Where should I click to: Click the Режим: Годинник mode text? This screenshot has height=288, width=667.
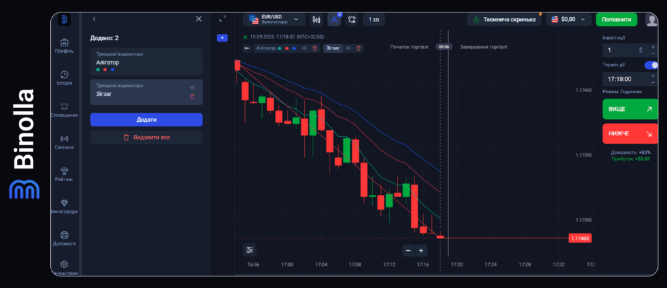click(622, 92)
